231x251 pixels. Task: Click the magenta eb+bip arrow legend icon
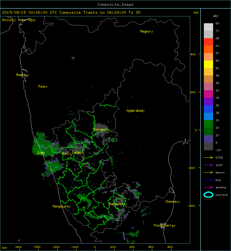coord(208,188)
